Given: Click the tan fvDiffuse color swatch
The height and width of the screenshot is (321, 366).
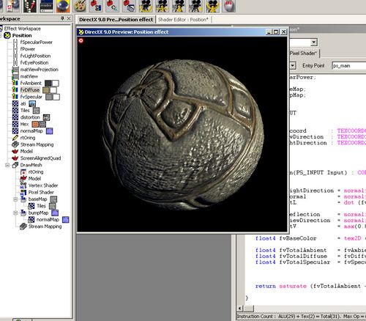Looking at the screenshot, I should [46, 90].
